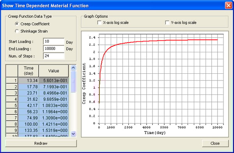234x153 pixels.
Task: Select row header 5 in the table
Action: coord(12,105)
